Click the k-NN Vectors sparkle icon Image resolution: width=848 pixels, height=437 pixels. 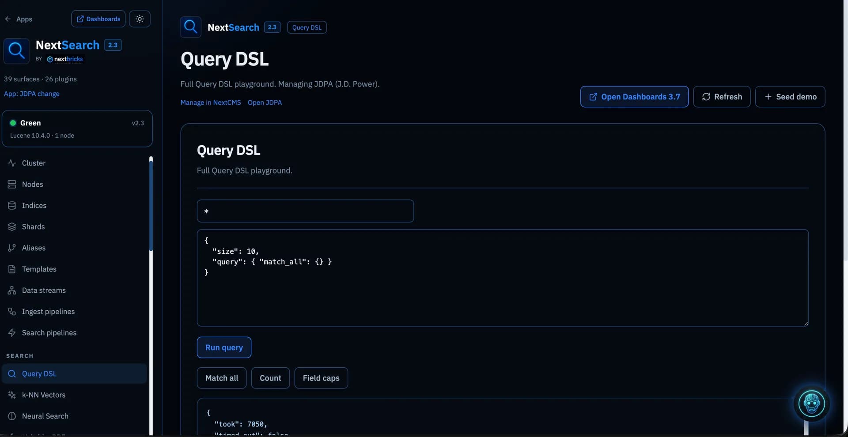[12, 395]
